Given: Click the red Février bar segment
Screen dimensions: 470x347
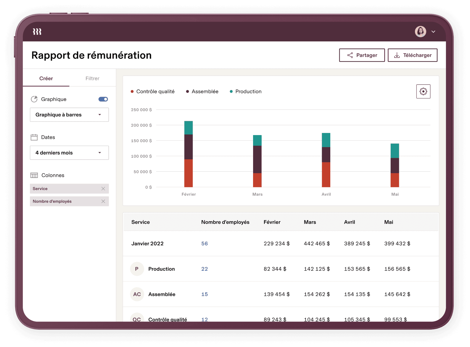Looking at the screenshot, I should 189,173.
